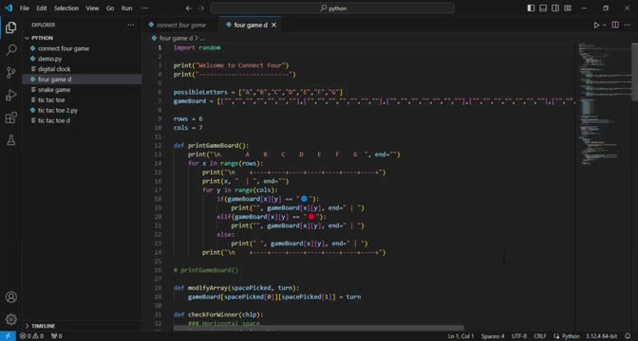638x341 pixels.
Task: Open notifications bell in status bar
Action: pyautogui.click(x=628, y=336)
